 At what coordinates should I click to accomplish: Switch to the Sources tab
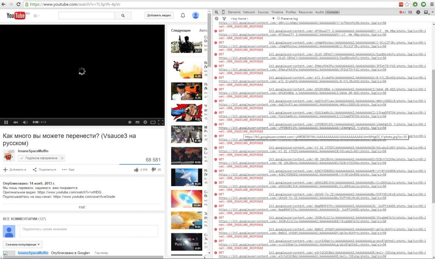click(x=263, y=12)
